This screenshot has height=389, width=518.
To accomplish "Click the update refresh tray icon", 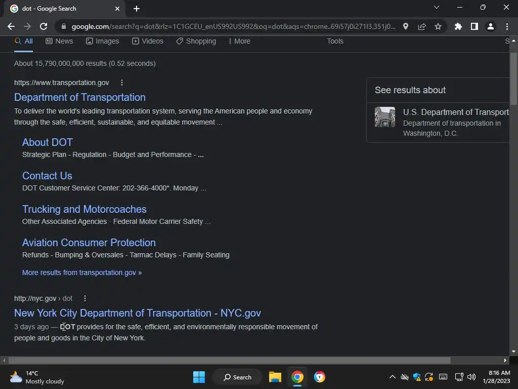I will (429, 377).
